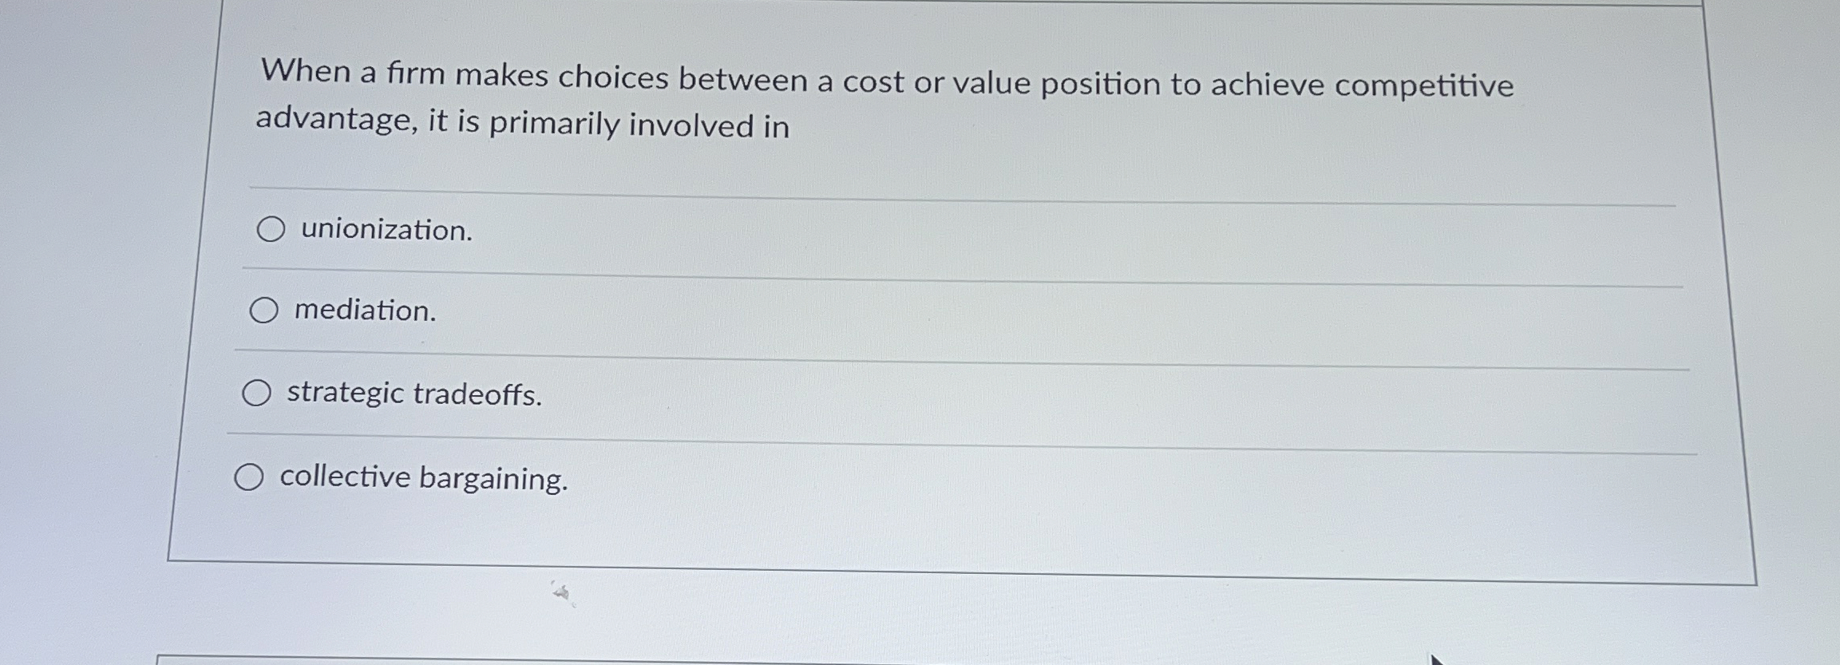Select the collective bargaining radio button
The width and height of the screenshot is (1840, 665).
click(x=251, y=477)
